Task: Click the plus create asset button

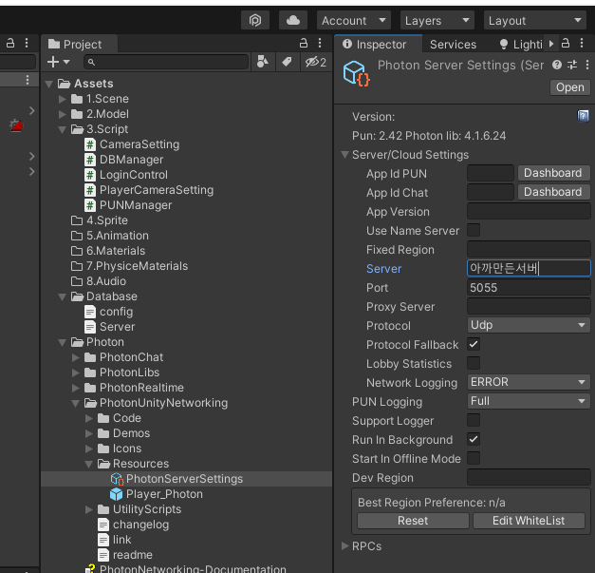Action: coord(53,62)
